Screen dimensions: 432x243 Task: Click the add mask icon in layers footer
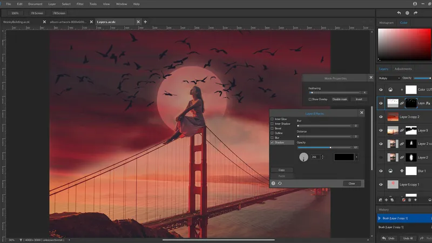coord(403,200)
